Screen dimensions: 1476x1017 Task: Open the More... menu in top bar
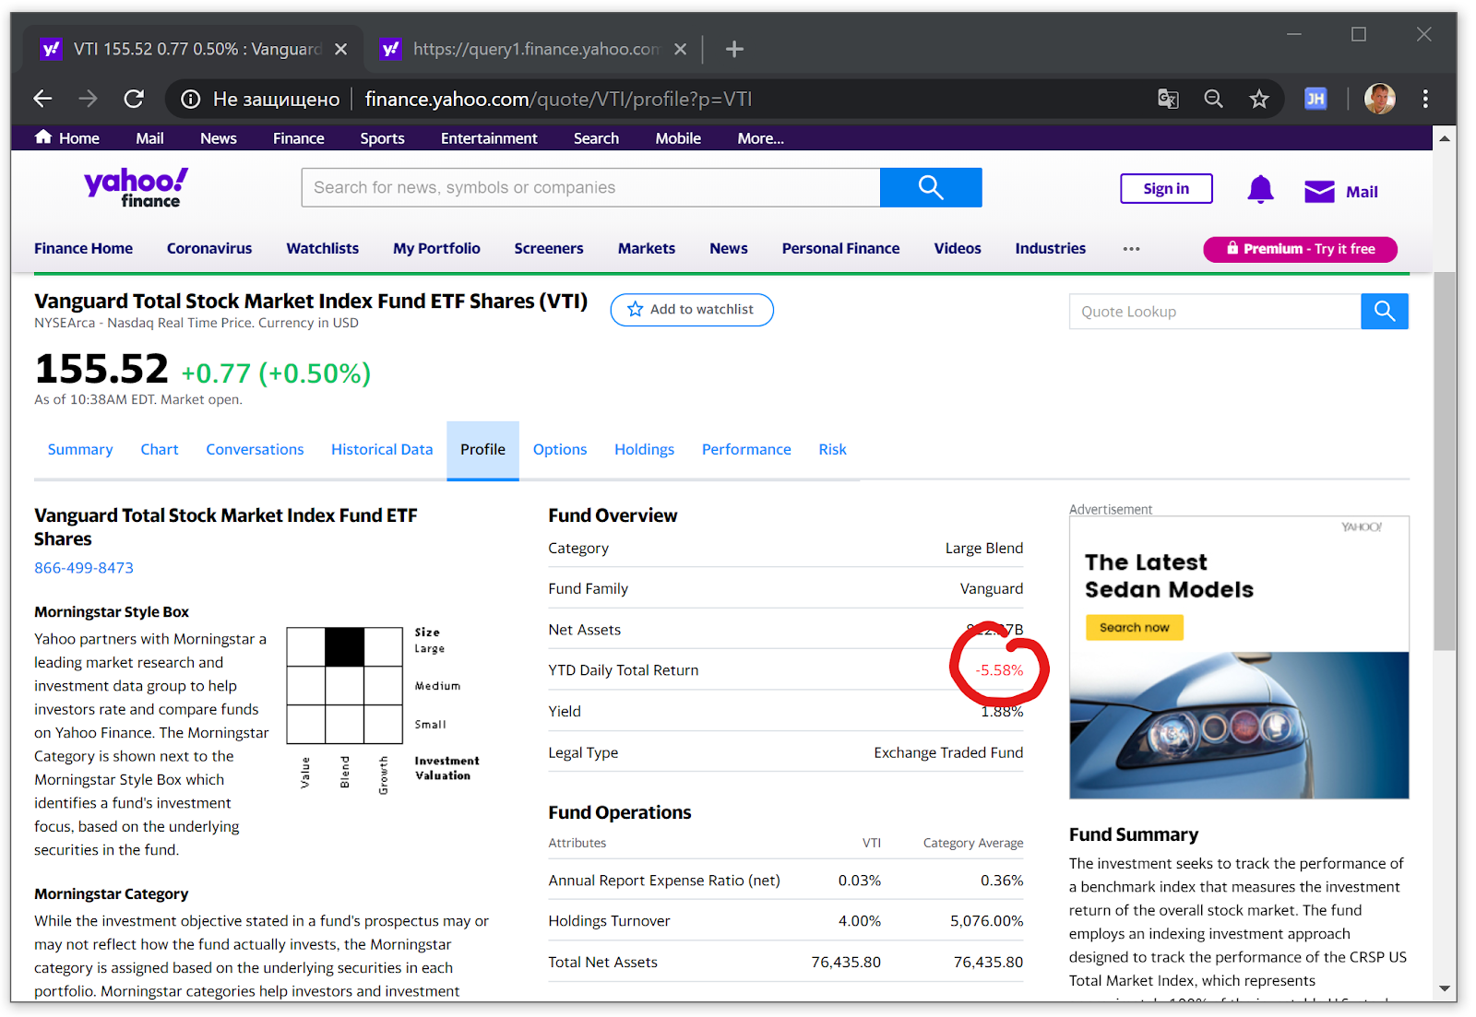tap(760, 138)
